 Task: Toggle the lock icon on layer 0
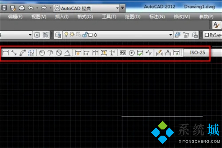[85, 34]
